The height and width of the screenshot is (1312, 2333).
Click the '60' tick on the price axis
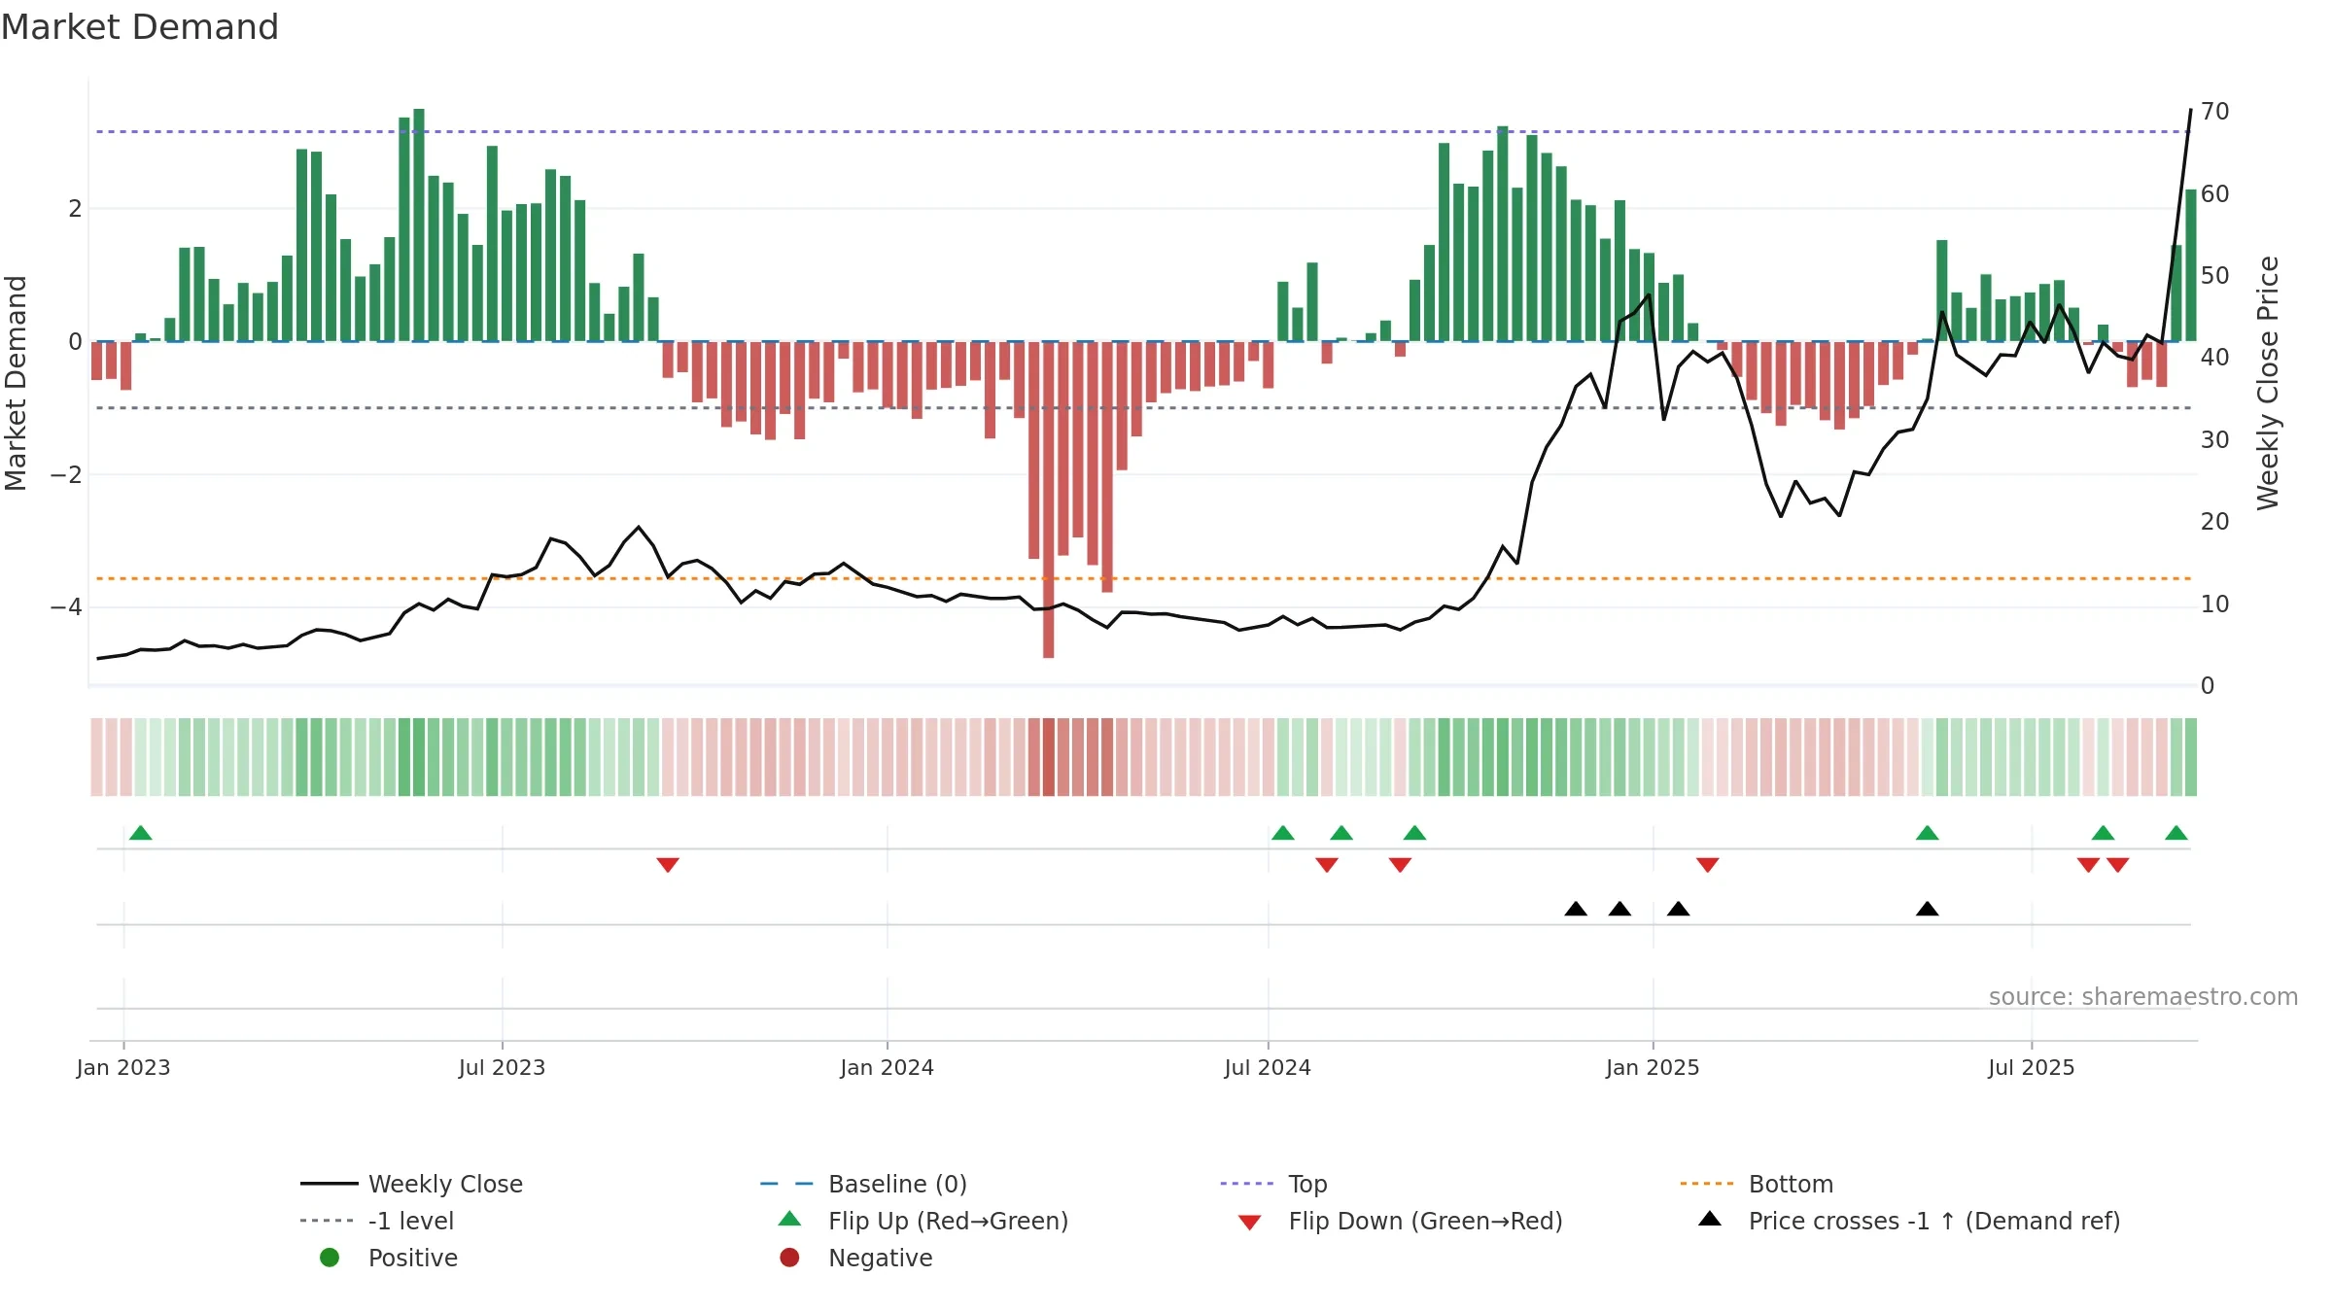(x=2215, y=193)
